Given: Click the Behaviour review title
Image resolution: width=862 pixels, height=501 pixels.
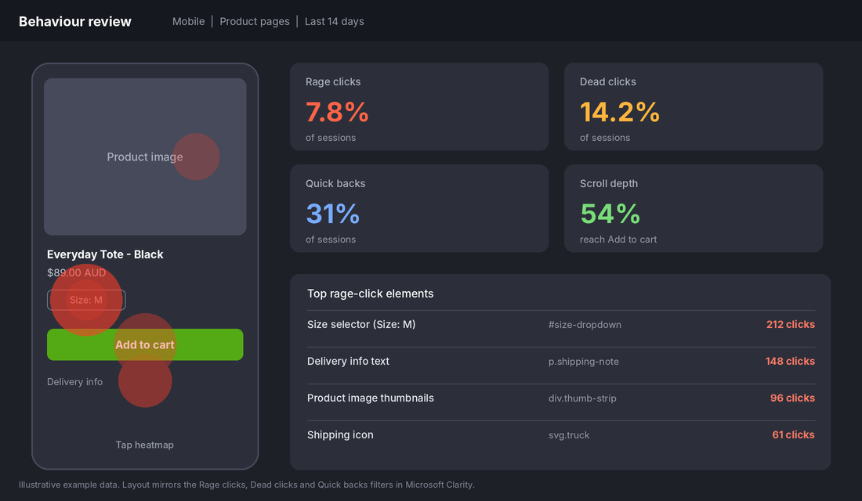Looking at the screenshot, I should coord(74,21).
